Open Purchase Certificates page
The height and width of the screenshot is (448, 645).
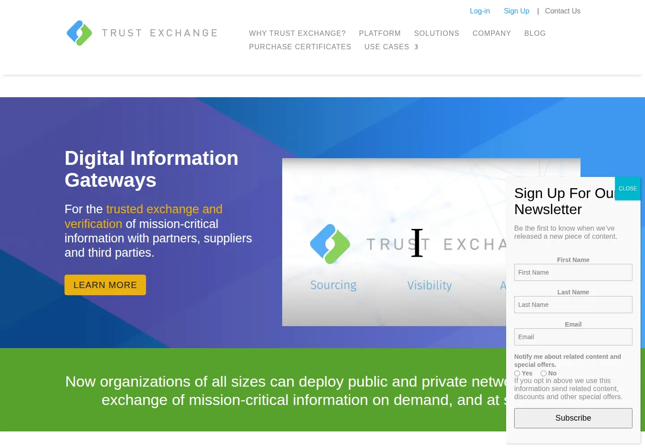coord(300,47)
